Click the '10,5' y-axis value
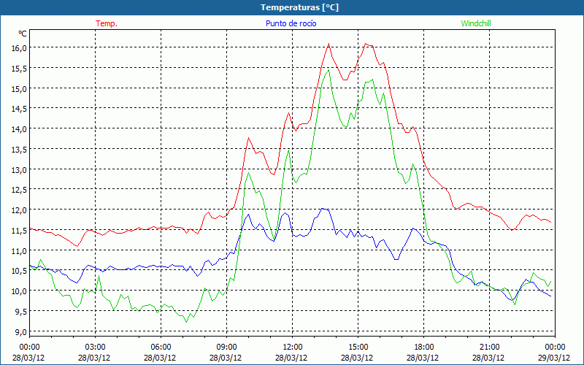This screenshot has height=365, width=584. (x=19, y=271)
